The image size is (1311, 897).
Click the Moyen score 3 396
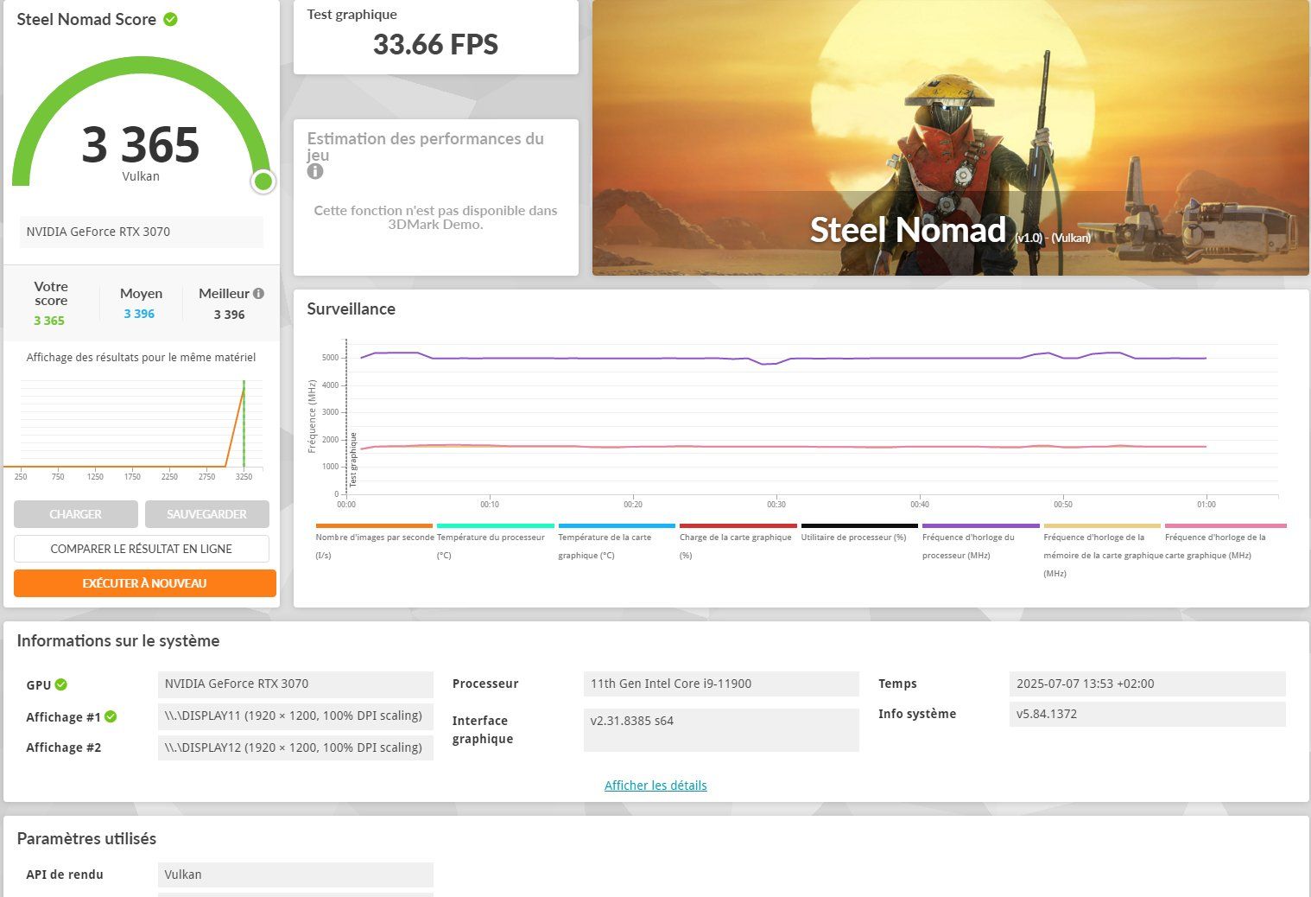tap(139, 314)
